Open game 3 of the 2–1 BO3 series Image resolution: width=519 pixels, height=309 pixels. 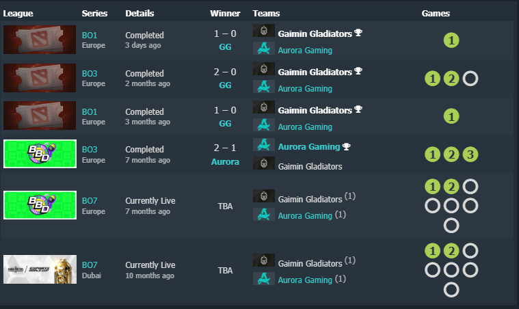(x=470, y=154)
